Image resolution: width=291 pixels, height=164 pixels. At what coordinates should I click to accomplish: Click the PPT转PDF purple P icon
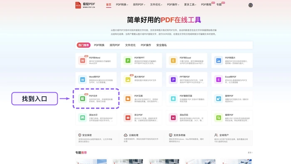pos(173,79)
